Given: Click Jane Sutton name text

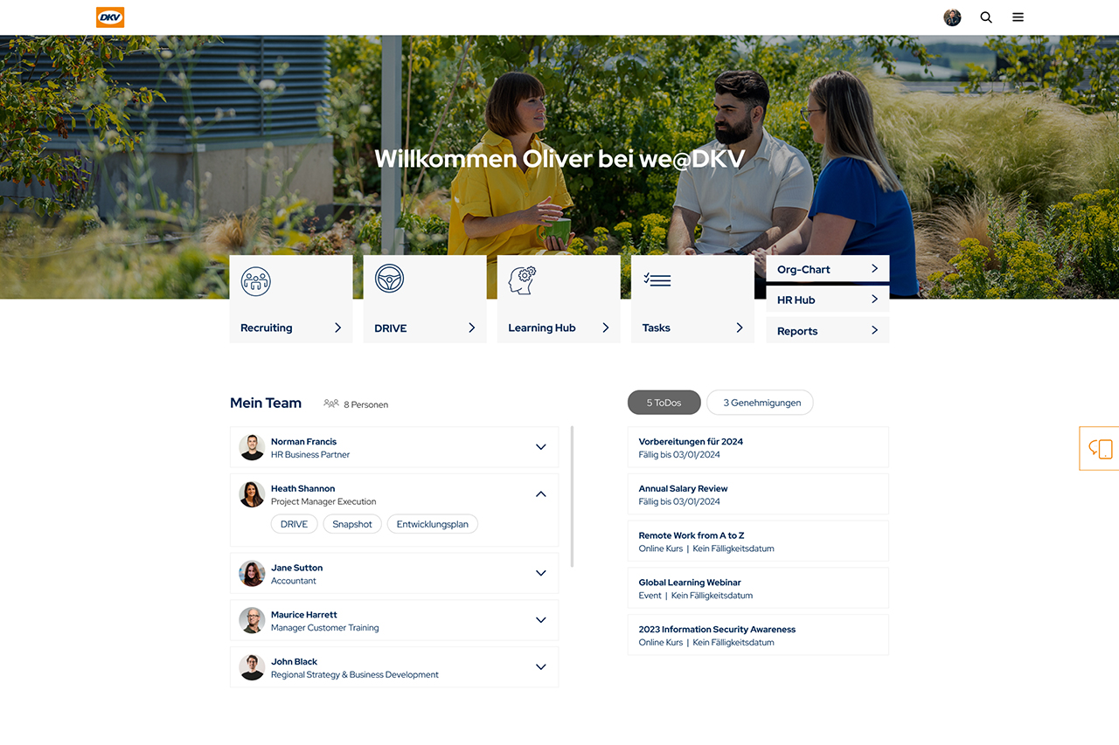Looking at the screenshot, I should click(296, 568).
